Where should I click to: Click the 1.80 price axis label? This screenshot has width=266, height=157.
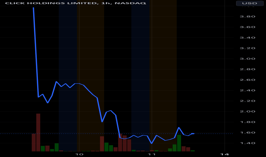pyautogui.click(x=247, y=122)
